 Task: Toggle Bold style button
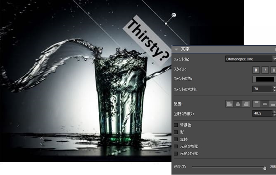[256, 70]
